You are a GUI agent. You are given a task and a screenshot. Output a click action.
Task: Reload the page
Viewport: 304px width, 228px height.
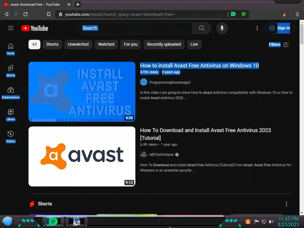26,14
